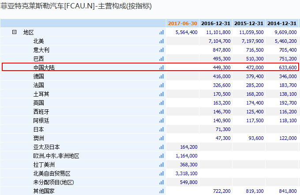Click 欧洲,中东,非洲地区 value 1,164,000
Viewport: 300px width, 195px height.
(187, 156)
